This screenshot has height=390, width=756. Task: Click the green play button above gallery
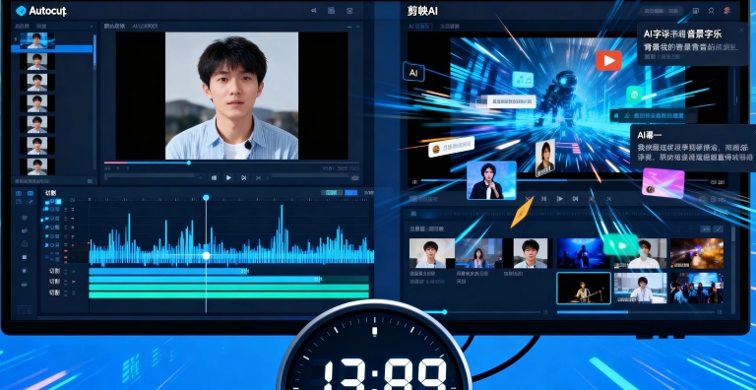click(620, 244)
